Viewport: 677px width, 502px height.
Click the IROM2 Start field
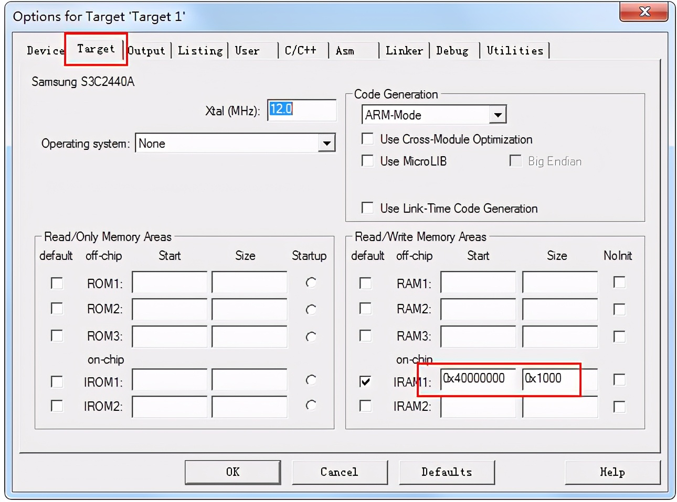point(170,407)
